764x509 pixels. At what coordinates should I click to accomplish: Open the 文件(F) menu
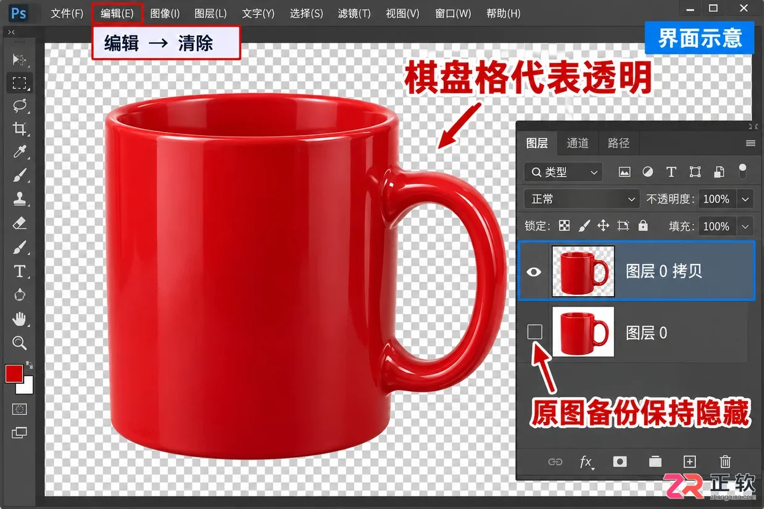click(x=67, y=13)
